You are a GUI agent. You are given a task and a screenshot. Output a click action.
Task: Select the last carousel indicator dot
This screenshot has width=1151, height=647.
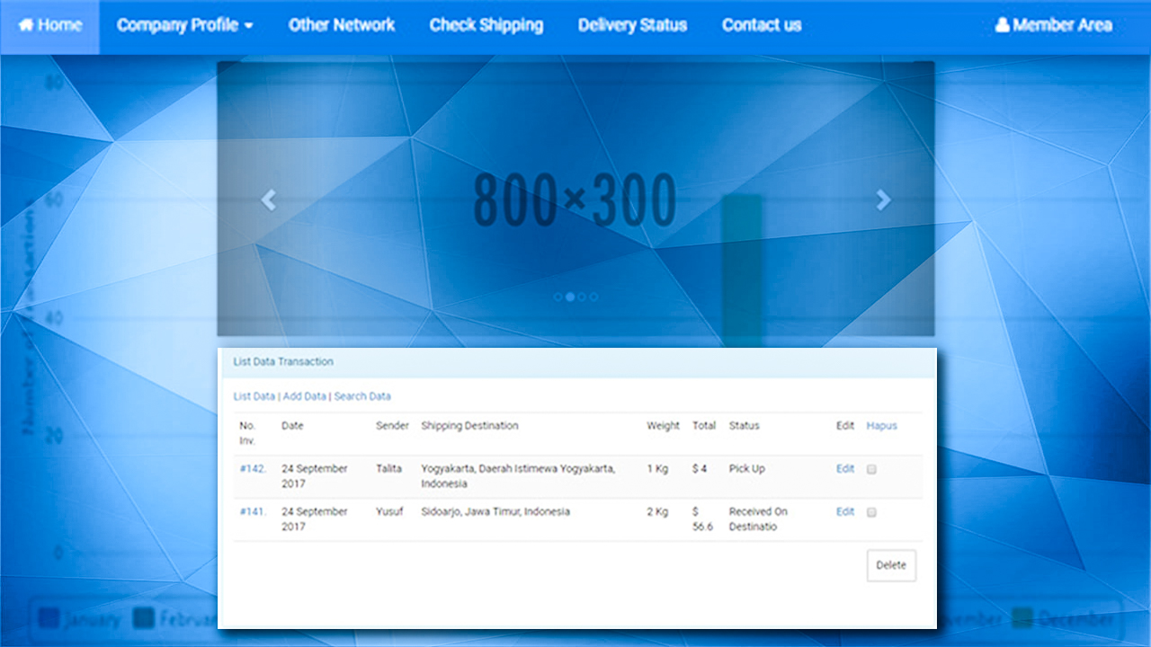pos(593,296)
